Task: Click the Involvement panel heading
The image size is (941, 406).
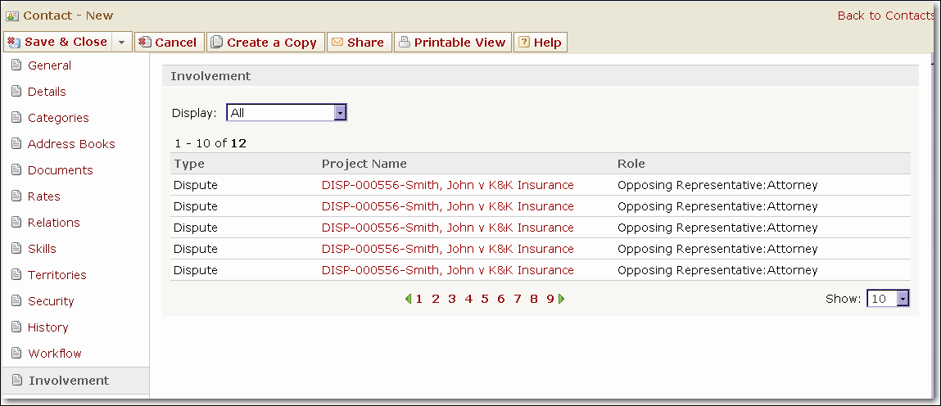Action: point(210,76)
